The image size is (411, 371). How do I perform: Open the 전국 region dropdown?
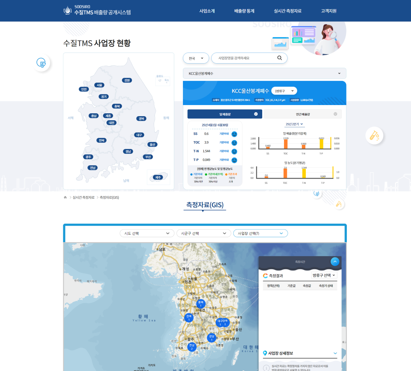[x=196, y=58]
